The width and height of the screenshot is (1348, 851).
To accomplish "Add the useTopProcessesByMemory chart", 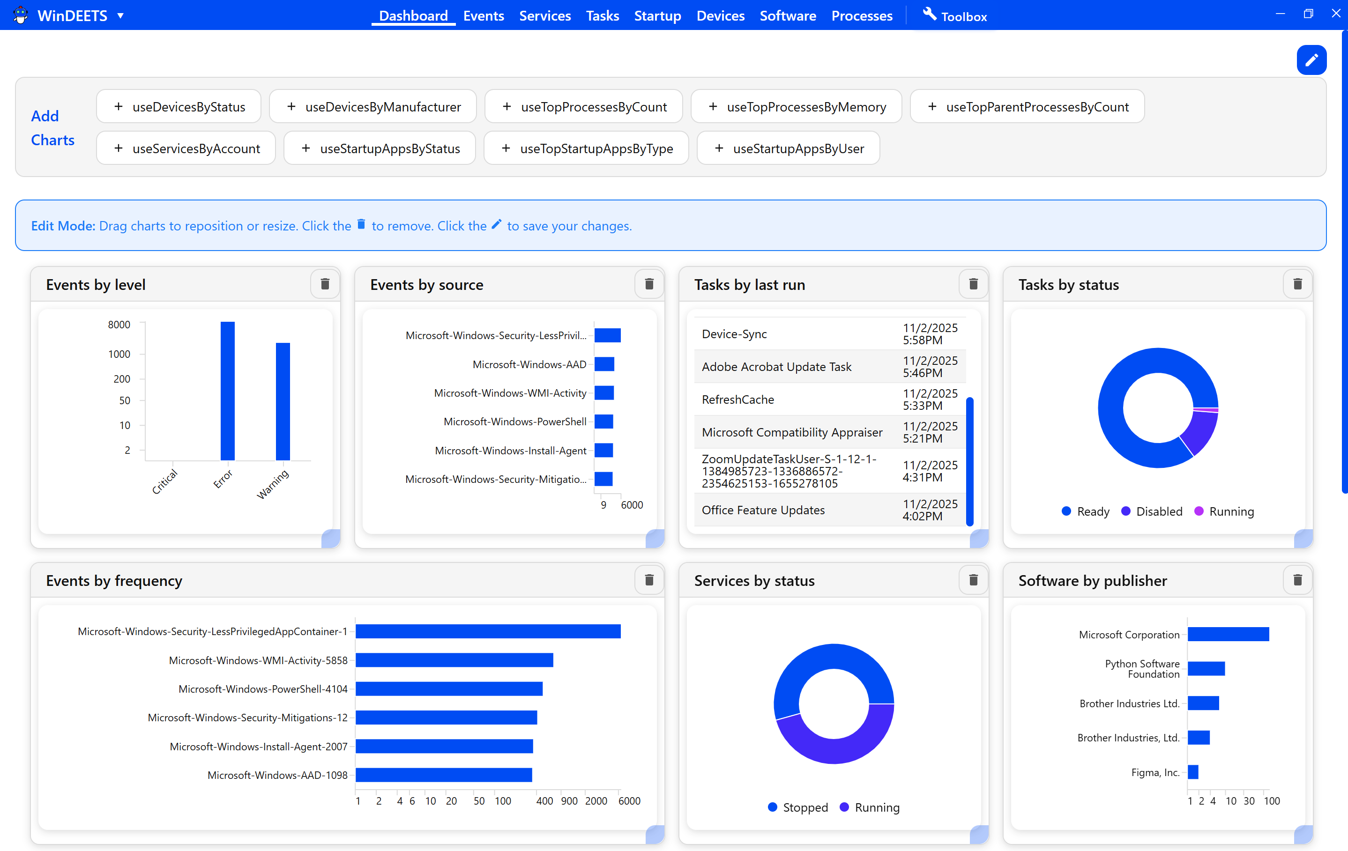I will tap(796, 106).
